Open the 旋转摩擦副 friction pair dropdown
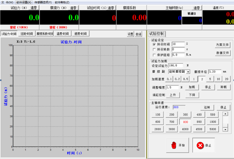Viewport: 234px width, 159px height. (x=188, y=71)
